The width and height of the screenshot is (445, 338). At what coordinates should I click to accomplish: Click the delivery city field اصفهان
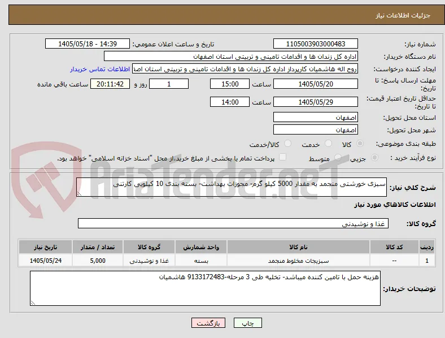[315, 130]
